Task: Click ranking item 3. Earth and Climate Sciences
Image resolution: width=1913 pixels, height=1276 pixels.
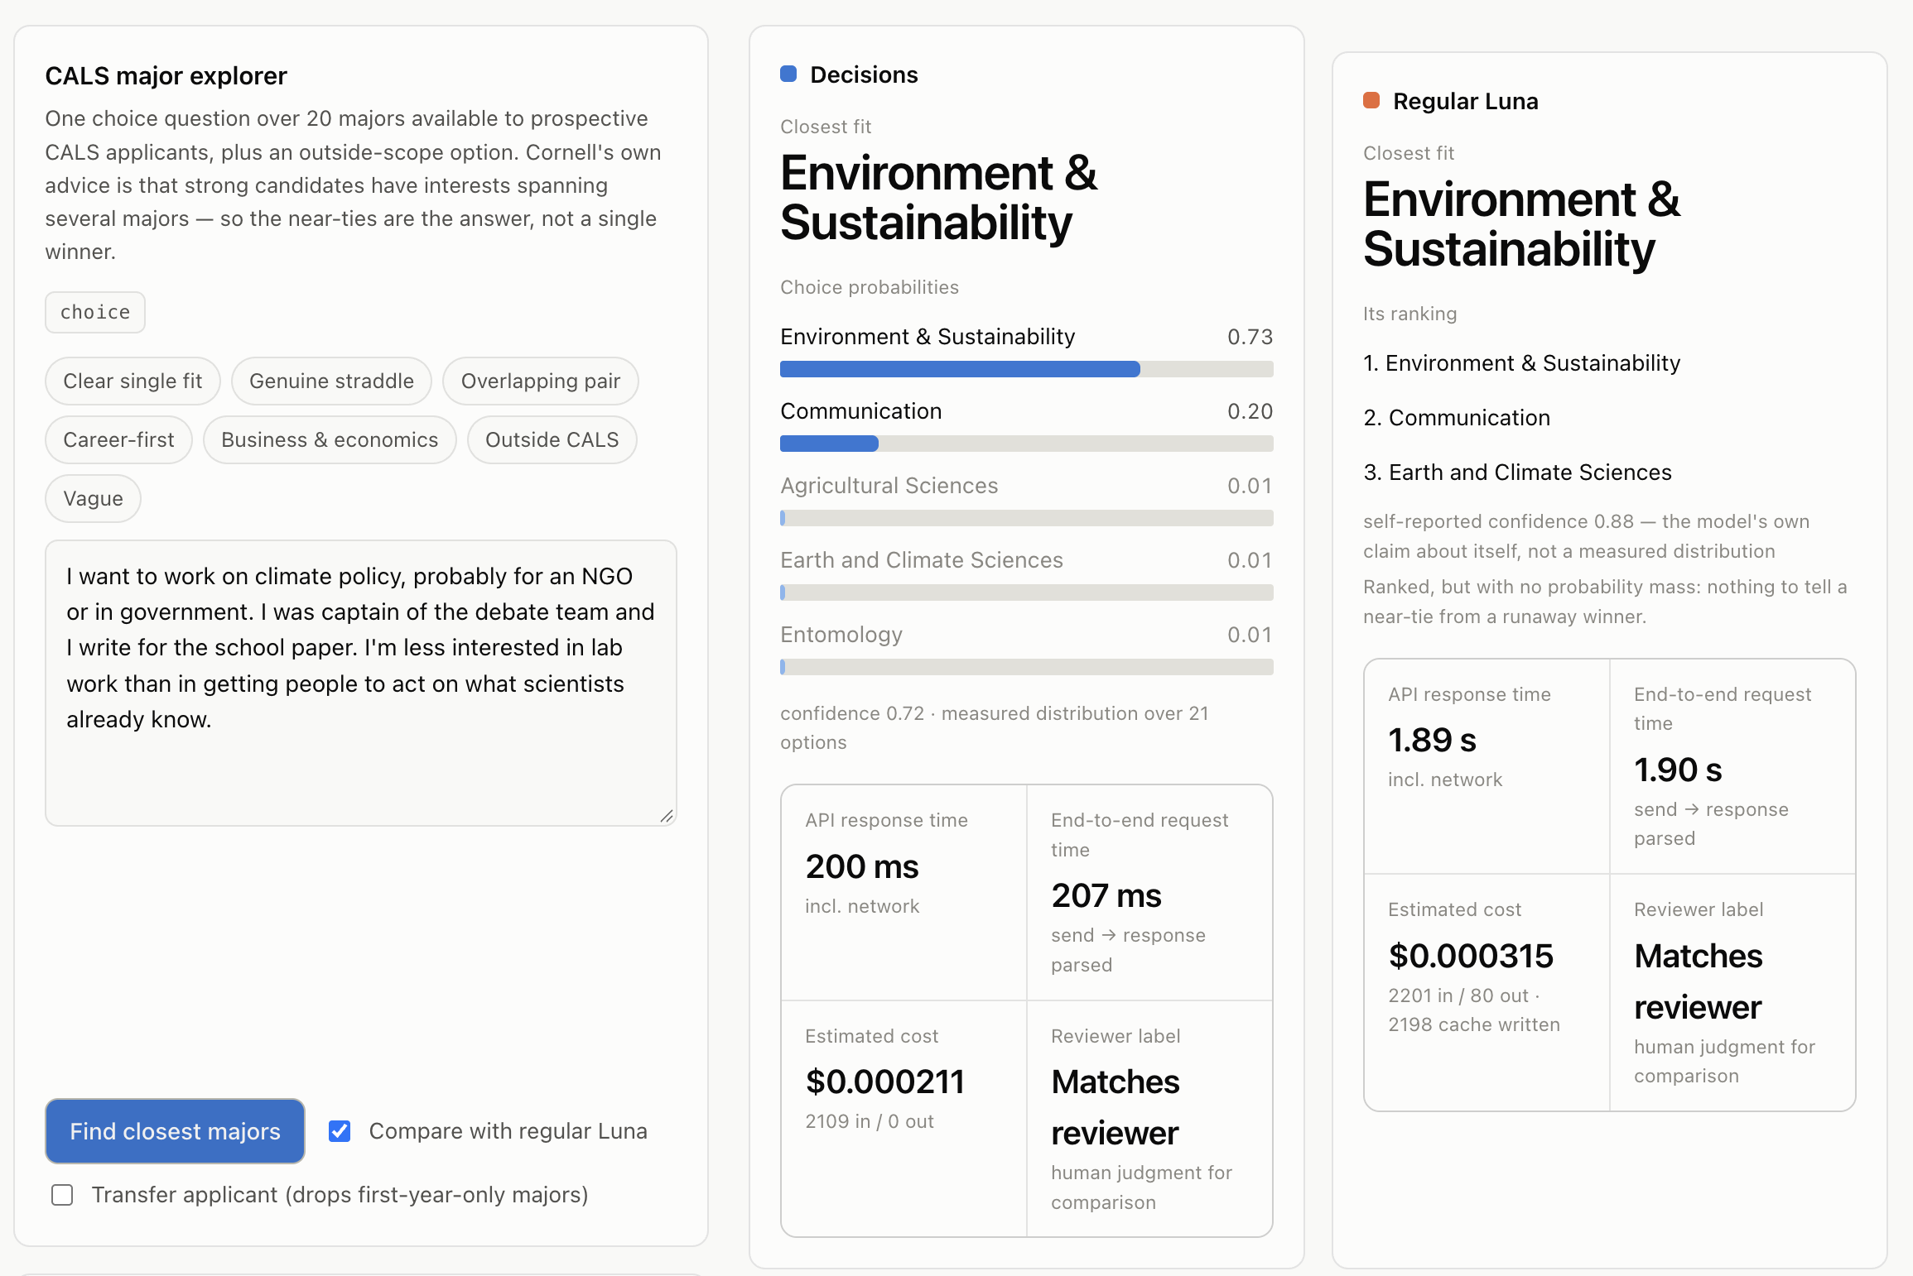Action: coord(1517,473)
